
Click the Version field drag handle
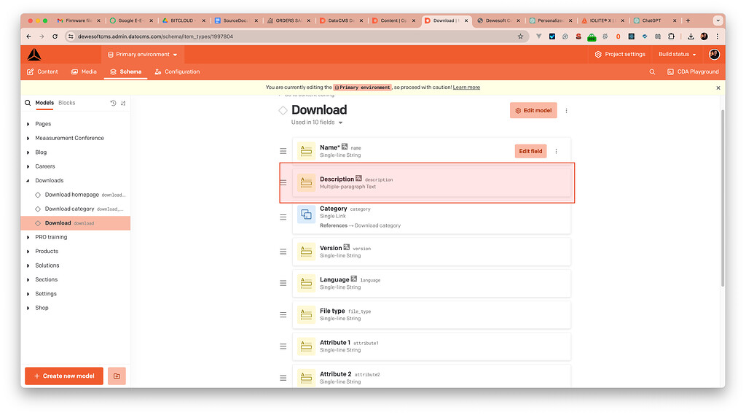(x=283, y=252)
